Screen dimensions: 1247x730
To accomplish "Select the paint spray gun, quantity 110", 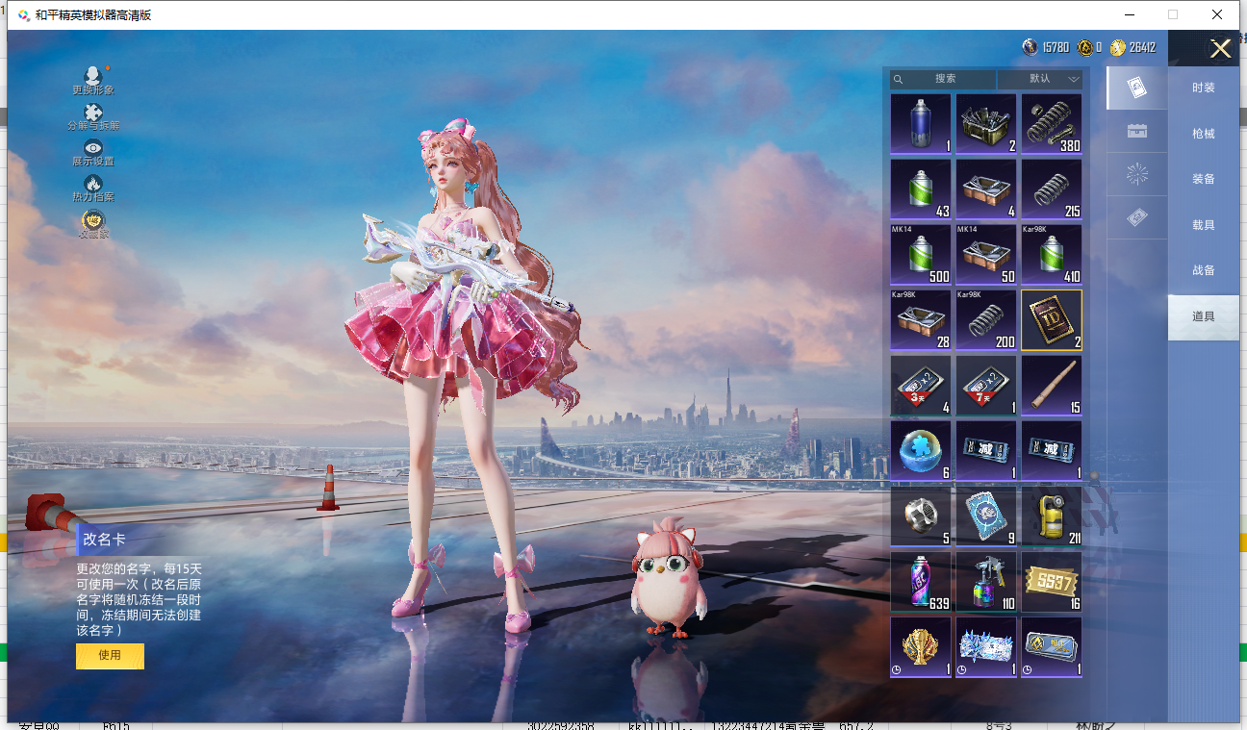I will [x=986, y=582].
